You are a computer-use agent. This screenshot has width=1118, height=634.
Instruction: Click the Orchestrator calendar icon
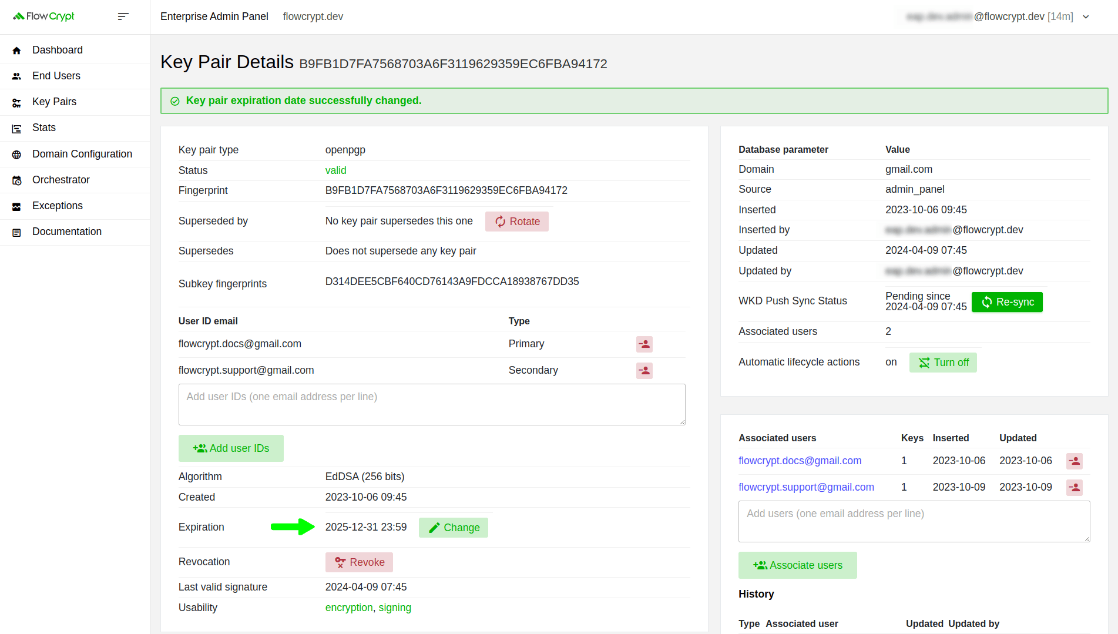[16, 180]
